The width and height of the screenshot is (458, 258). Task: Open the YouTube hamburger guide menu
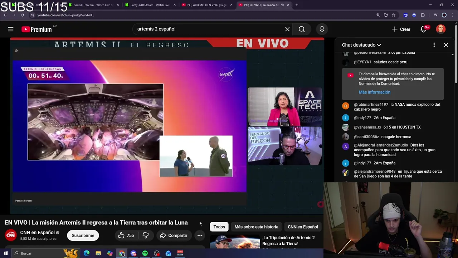11,29
